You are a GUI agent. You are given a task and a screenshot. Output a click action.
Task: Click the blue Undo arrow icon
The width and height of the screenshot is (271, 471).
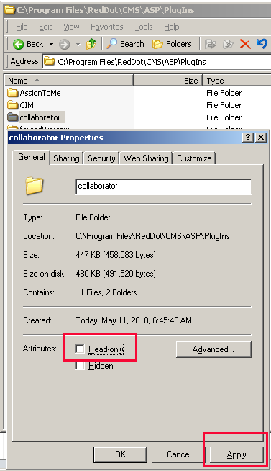(x=262, y=43)
